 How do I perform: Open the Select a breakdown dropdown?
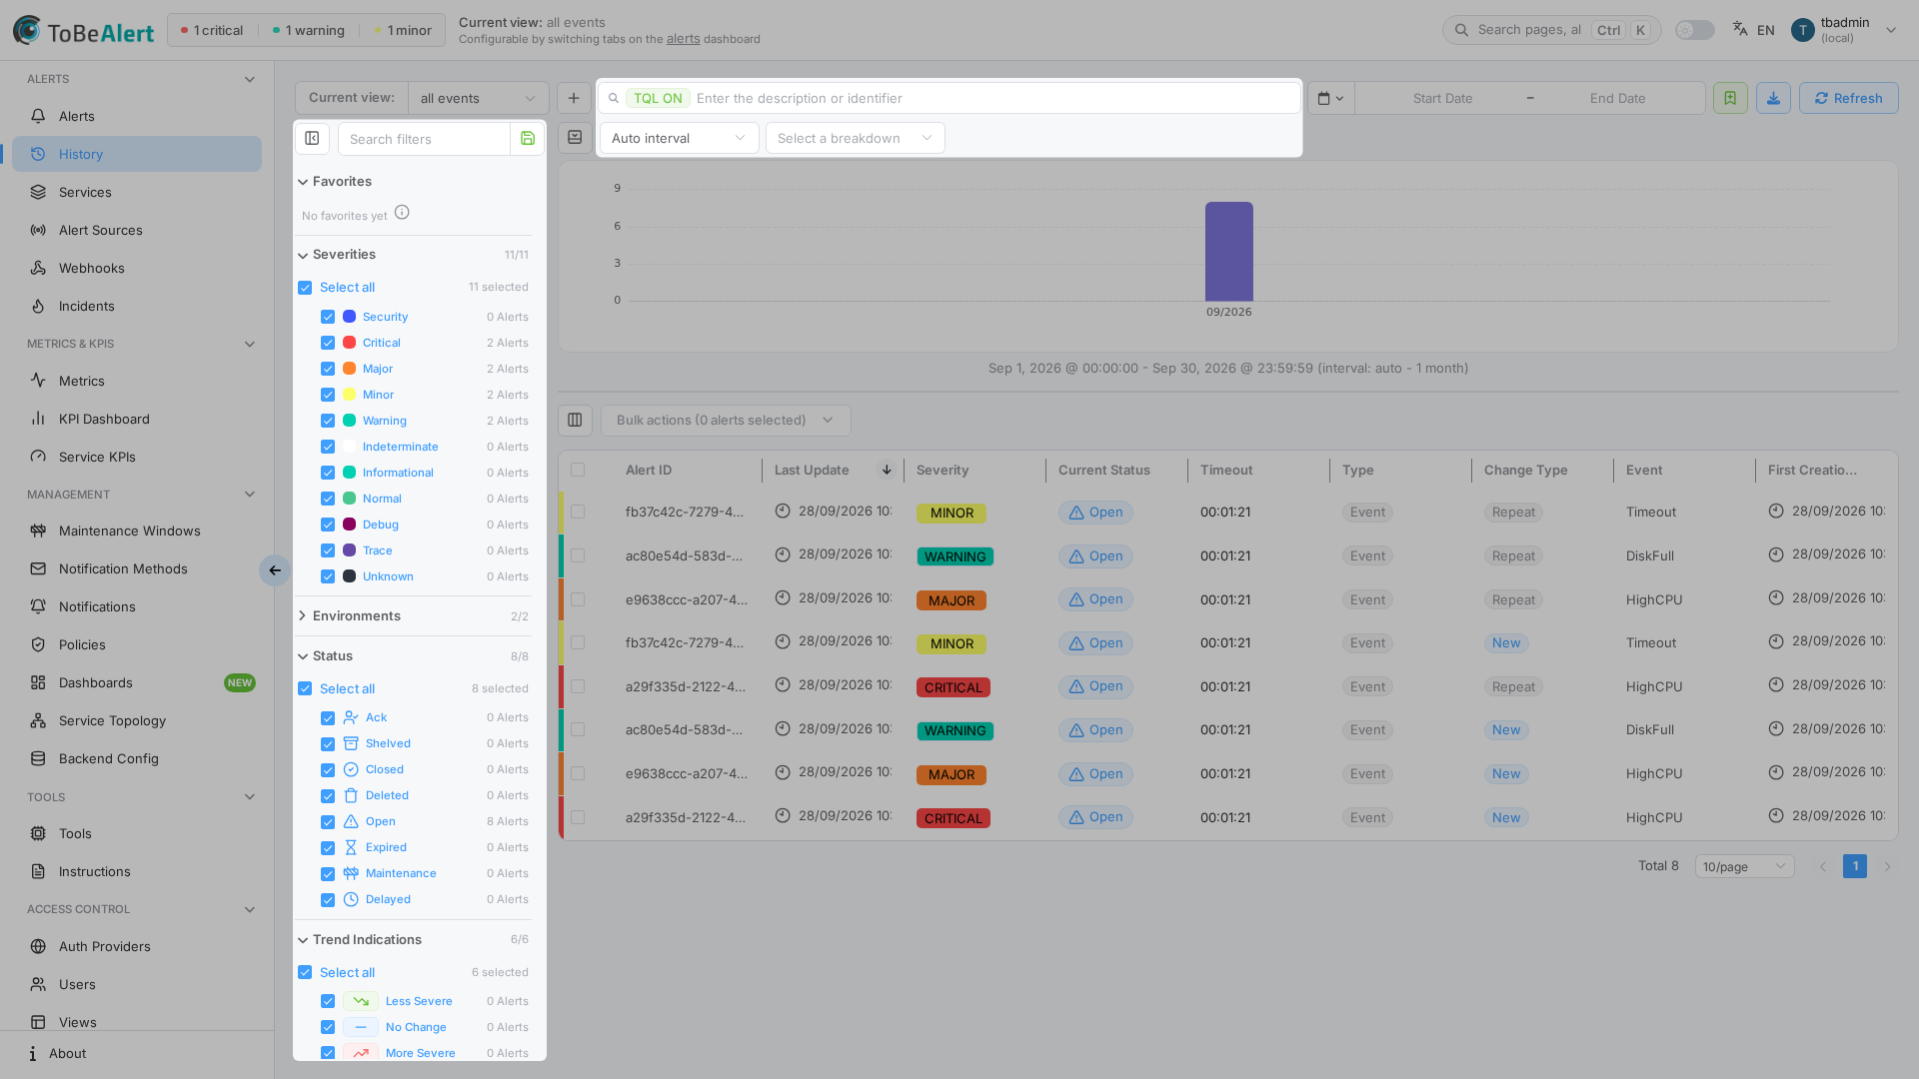[x=855, y=138]
